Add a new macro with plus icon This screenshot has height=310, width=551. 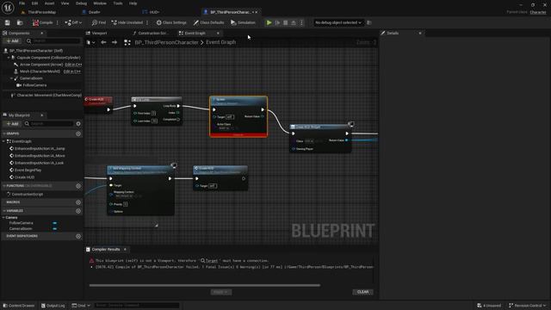78,202
